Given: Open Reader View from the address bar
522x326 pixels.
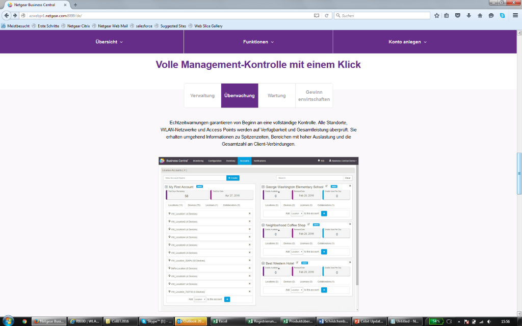Looking at the screenshot, I should [x=317, y=16].
